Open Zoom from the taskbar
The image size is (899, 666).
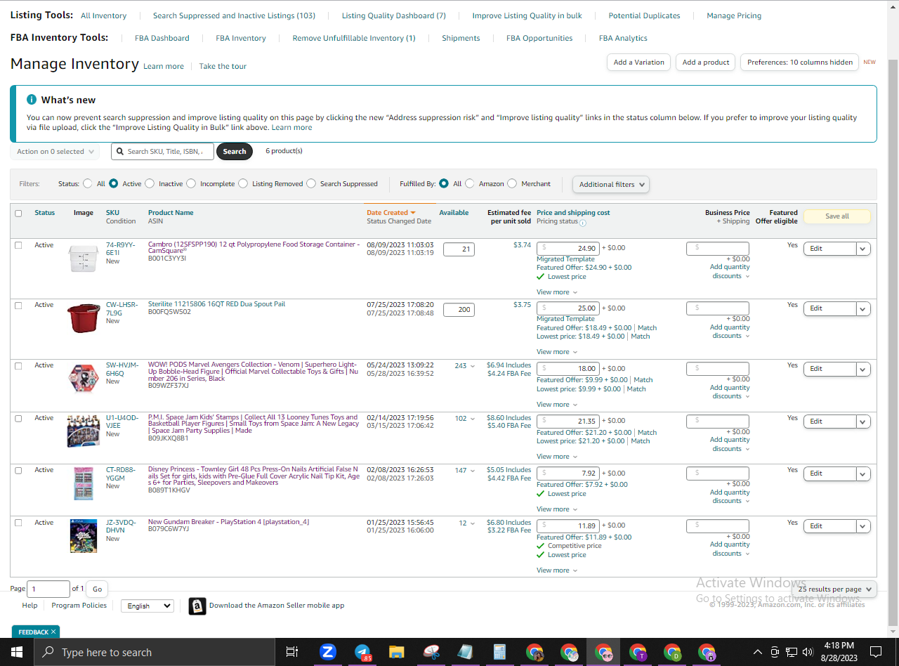pyautogui.click(x=328, y=652)
